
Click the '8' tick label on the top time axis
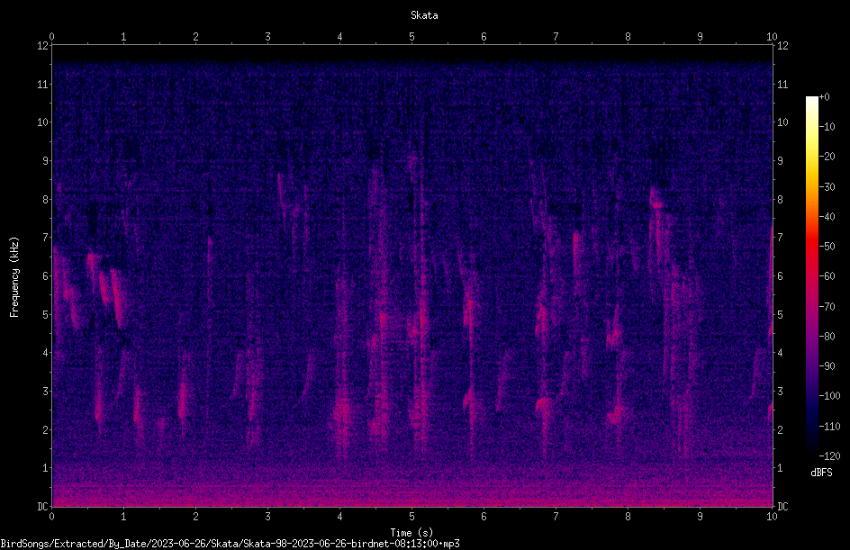click(x=628, y=36)
